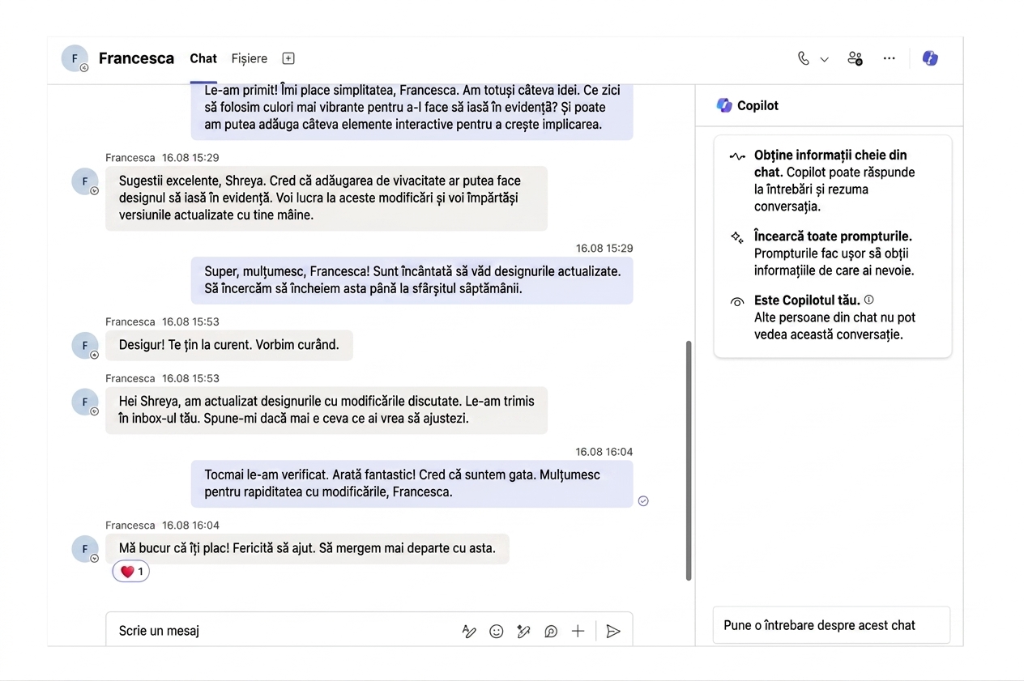Click the Este Copilotul tău text
This screenshot has width=1024, height=681.
[x=807, y=300]
